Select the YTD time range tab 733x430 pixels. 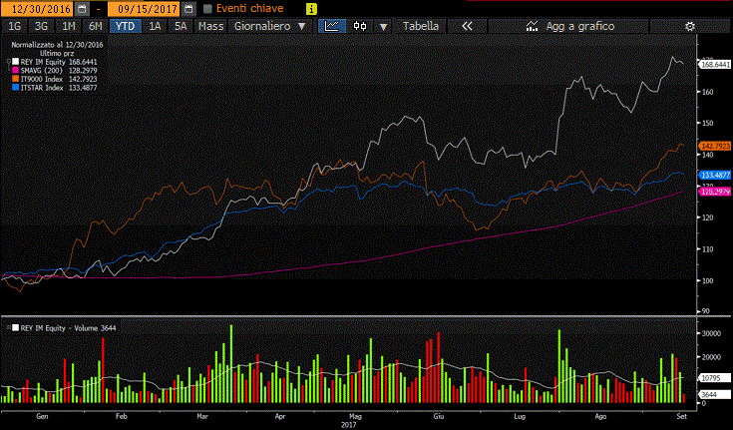(126, 26)
